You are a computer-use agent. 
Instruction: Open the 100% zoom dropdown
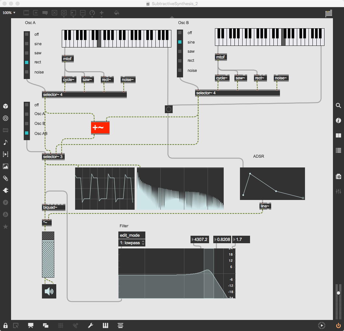(x=9, y=13)
